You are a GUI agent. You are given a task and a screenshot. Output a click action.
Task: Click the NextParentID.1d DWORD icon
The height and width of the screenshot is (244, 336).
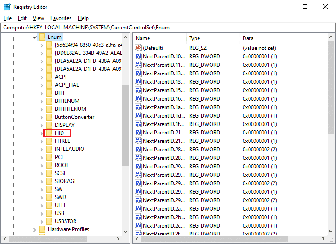point(138,115)
